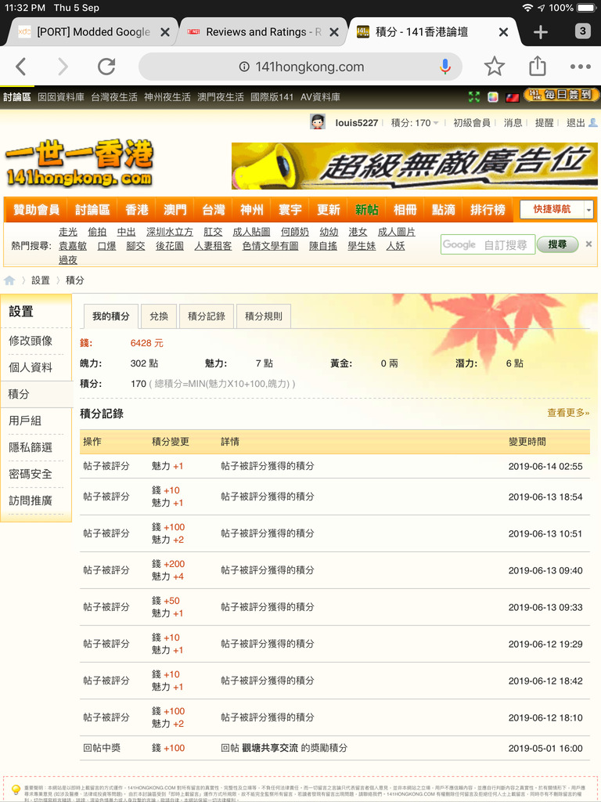The image size is (601, 802).
Task: Click the 消息 messages link
Action: point(513,123)
